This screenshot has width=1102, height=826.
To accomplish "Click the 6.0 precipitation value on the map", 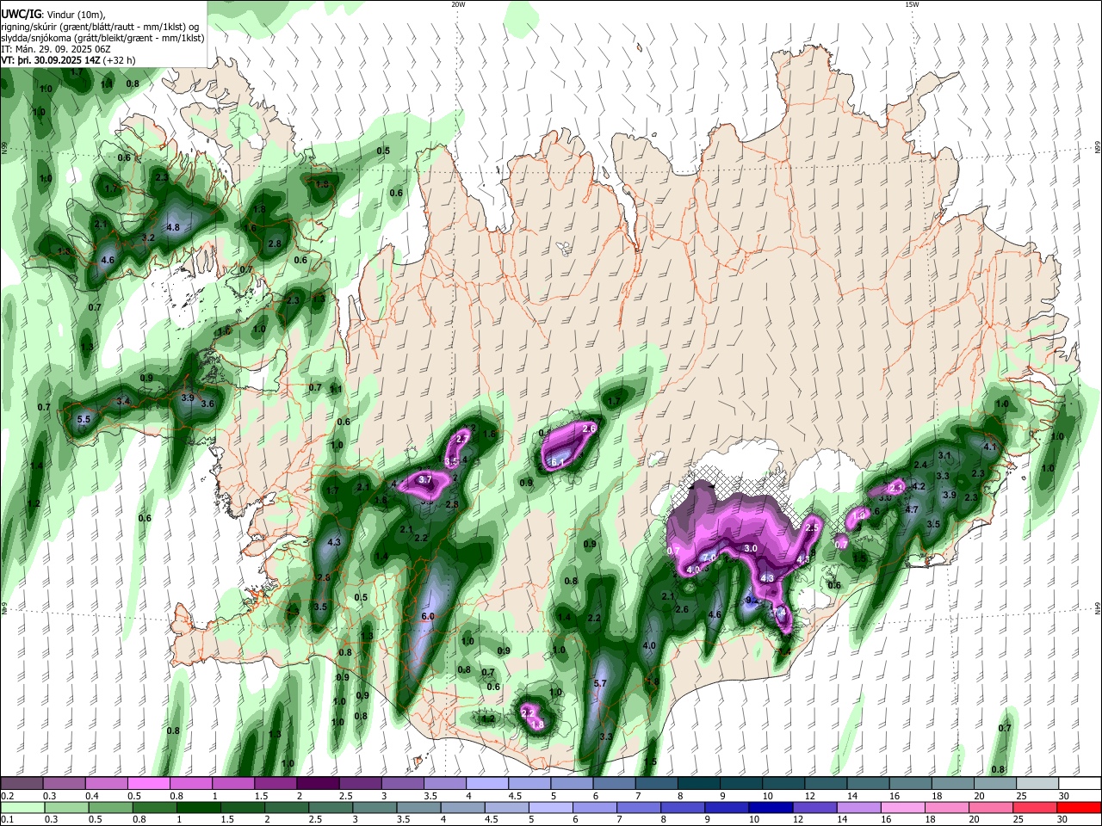I will tap(428, 617).
